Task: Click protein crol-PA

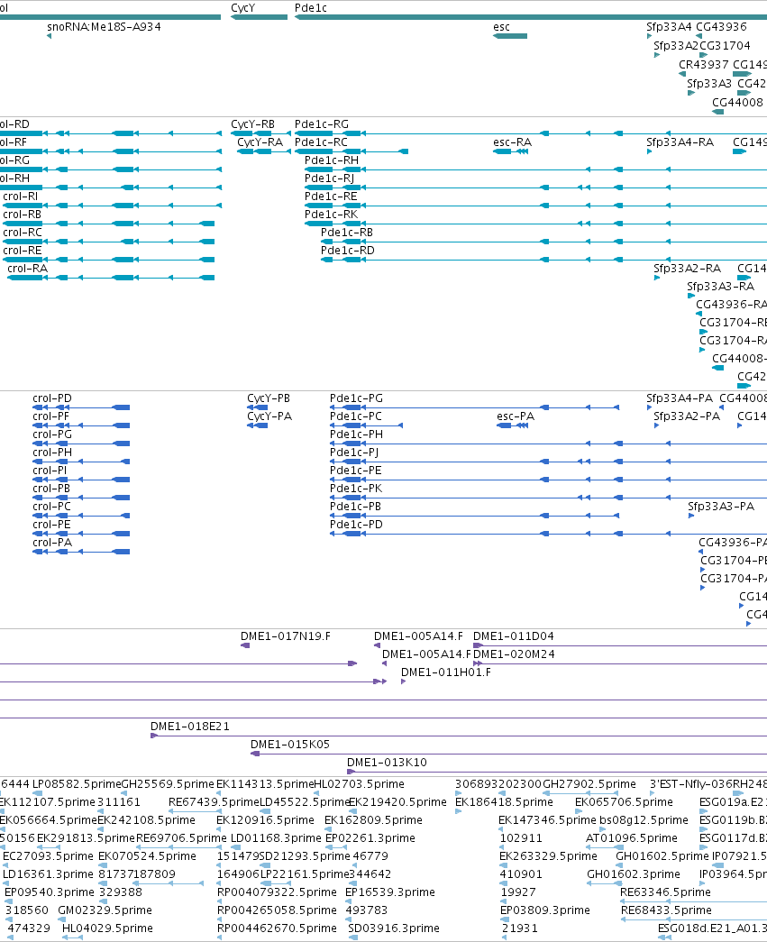Action: 52,543
